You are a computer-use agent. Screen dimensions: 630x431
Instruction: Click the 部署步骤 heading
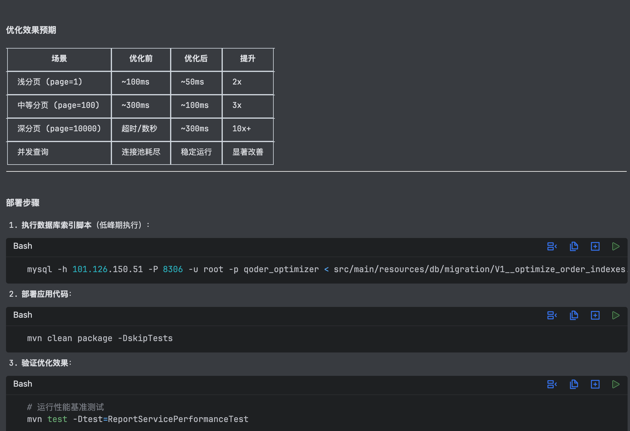(x=23, y=203)
